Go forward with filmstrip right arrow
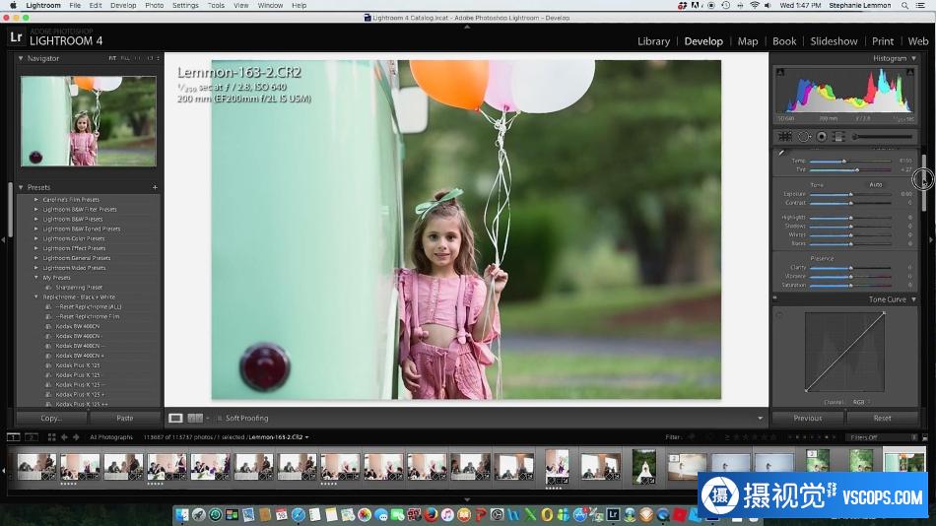 [x=76, y=437]
